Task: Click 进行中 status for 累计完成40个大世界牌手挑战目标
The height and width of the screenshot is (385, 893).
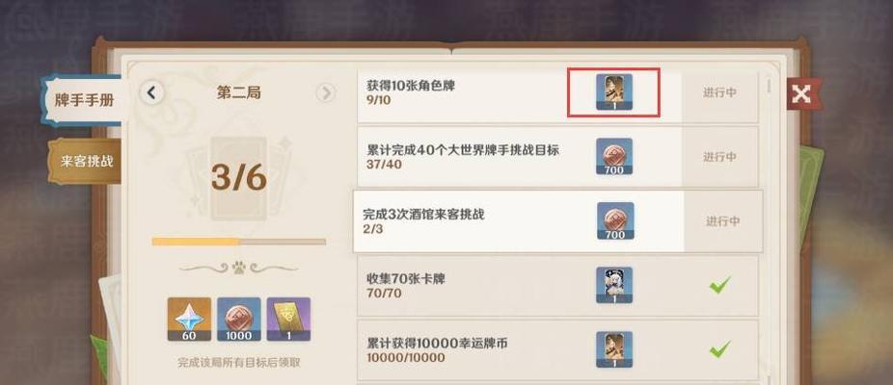Action: (719, 157)
